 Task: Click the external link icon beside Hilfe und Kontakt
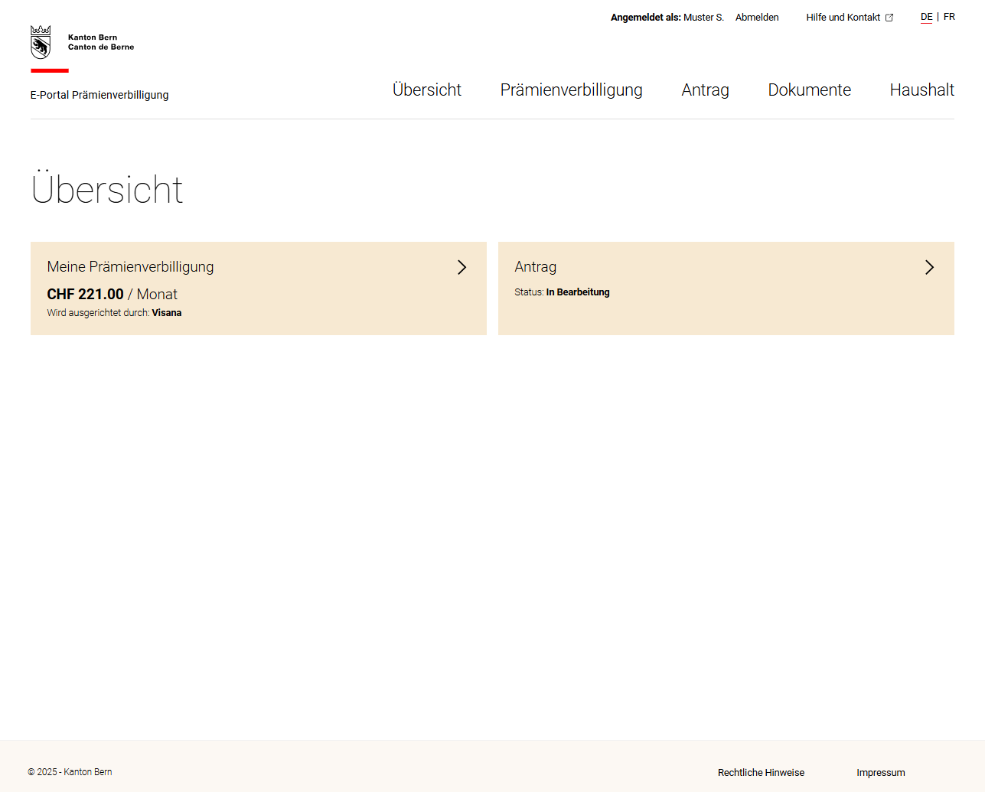[889, 18]
